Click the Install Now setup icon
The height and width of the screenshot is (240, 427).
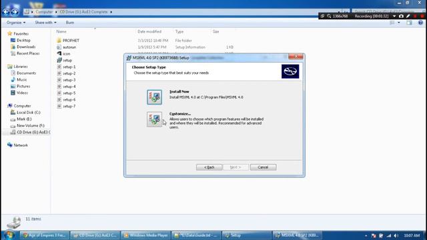154,97
